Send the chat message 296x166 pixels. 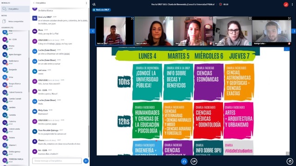(x=86, y=161)
